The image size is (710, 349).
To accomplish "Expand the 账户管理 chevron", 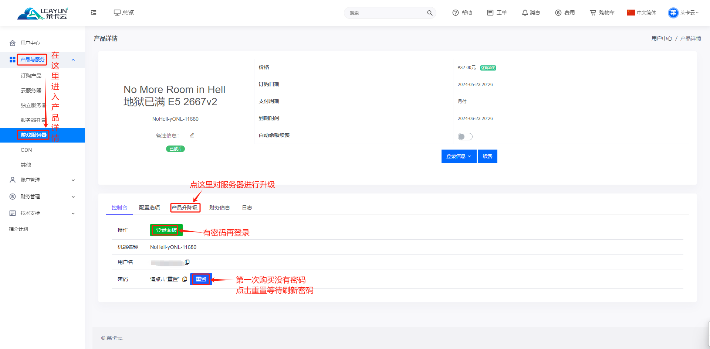I will (x=73, y=180).
